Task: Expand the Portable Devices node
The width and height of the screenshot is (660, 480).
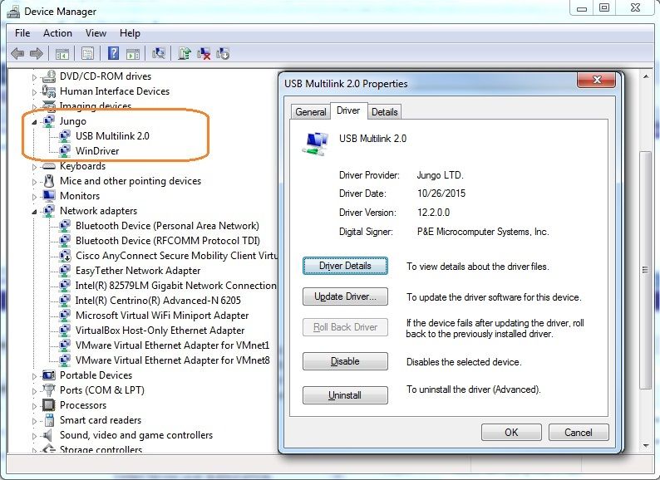Action: tap(35, 376)
